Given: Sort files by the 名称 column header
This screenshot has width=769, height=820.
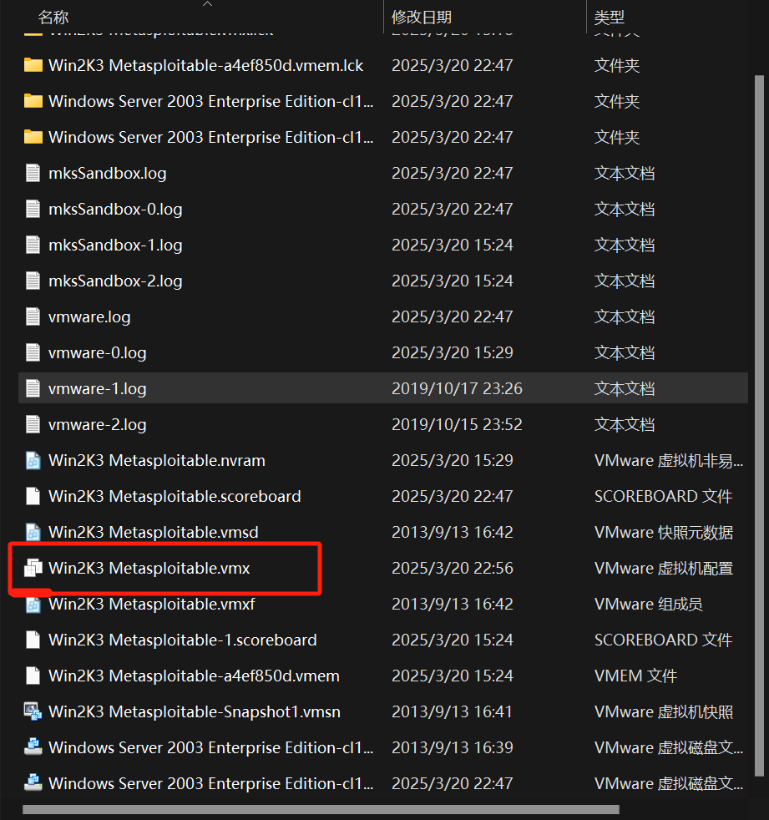Looking at the screenshot, I should (54, 17).
